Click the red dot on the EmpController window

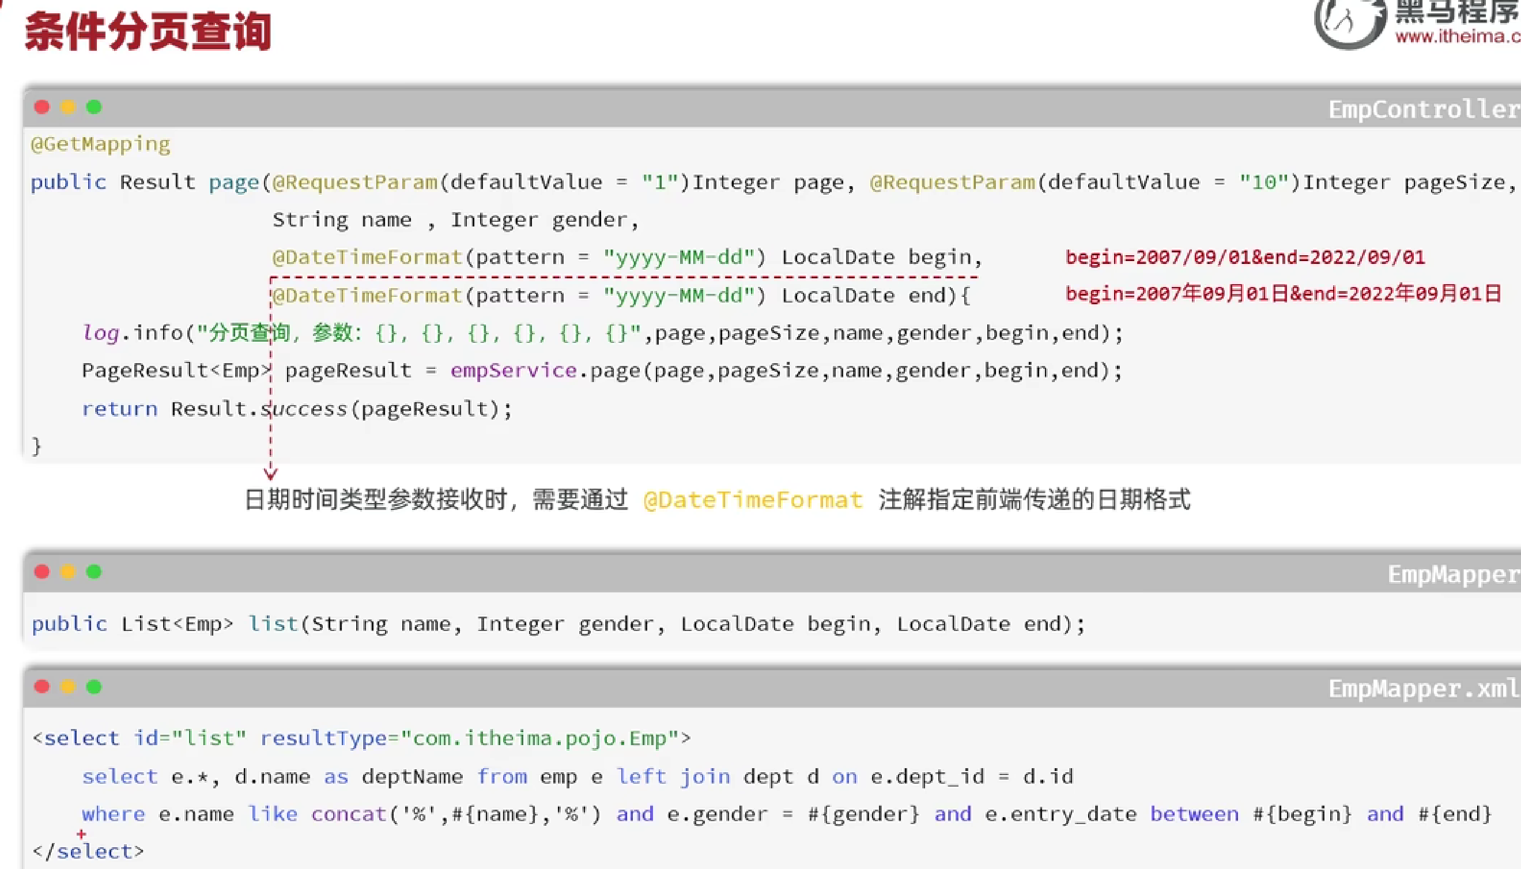coord(41,107)
